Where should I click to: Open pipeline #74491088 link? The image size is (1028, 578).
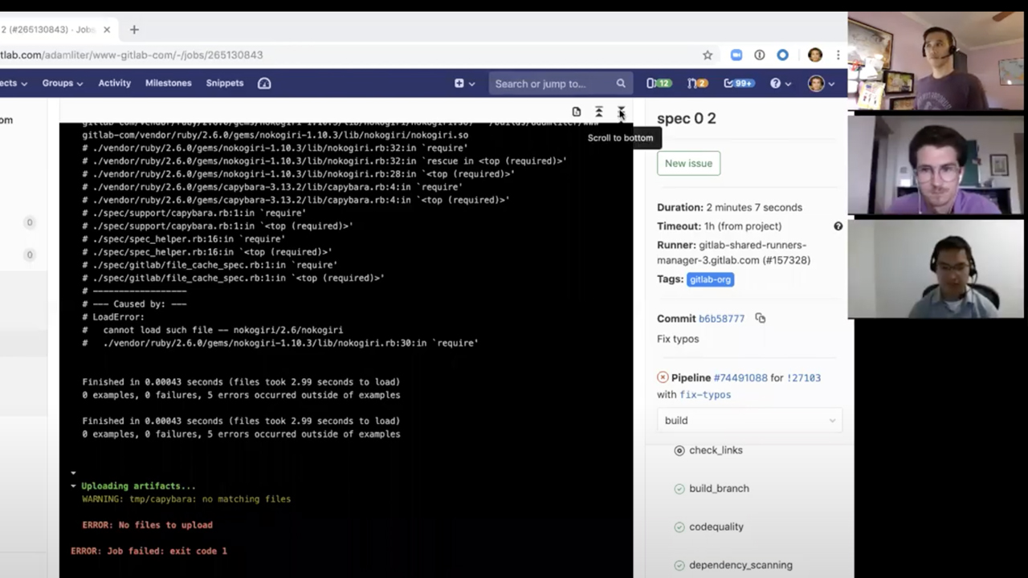[x=740, y=378]
